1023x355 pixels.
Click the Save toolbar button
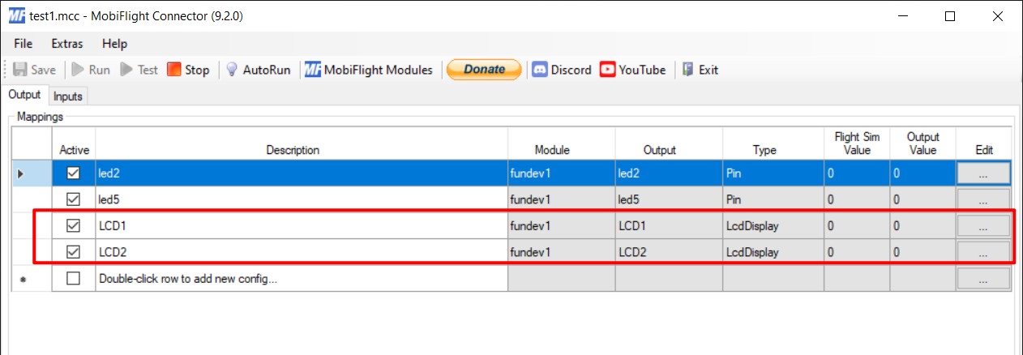coord(34,70)
